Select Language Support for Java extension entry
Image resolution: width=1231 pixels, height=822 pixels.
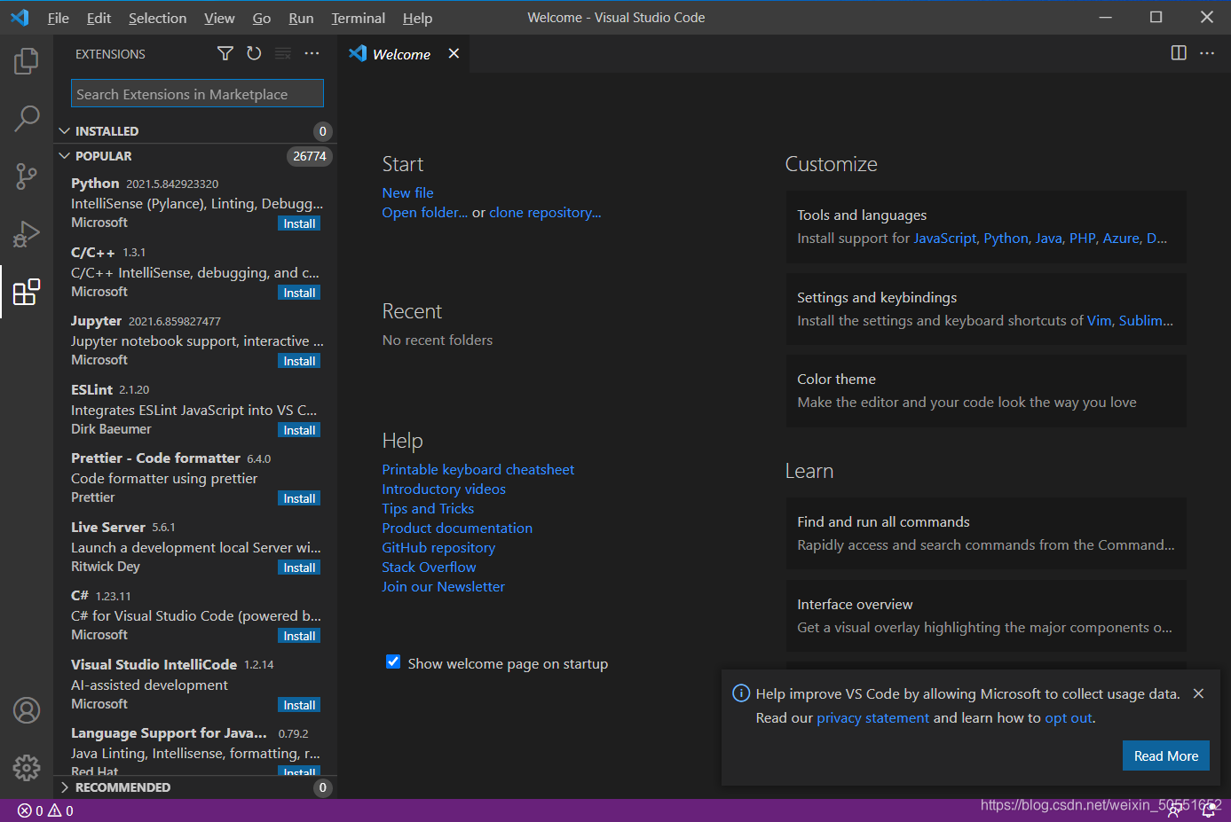coord(195,749)
